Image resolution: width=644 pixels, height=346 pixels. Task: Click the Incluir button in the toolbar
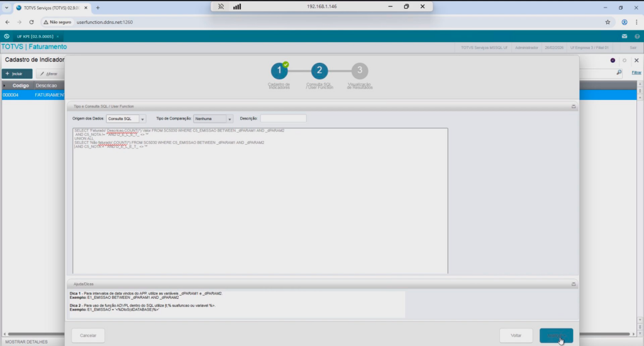pos(18,74)
